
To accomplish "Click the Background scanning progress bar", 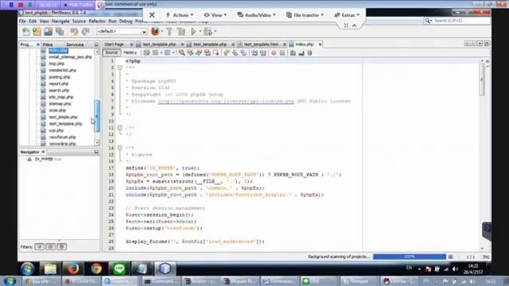I will tap(410, 257).
